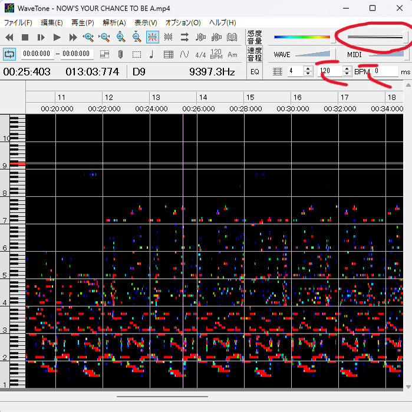
Task: Increase the 120 BPM value with up arrow
Action: [347, 68]
